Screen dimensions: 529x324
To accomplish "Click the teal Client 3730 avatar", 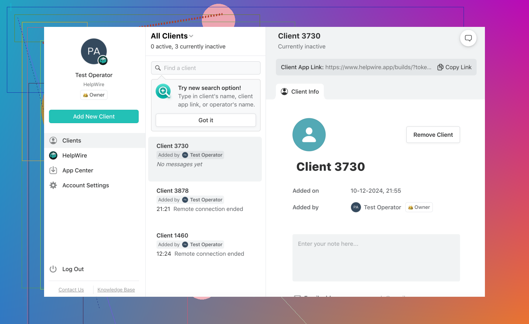I will (x=309, y=135).
